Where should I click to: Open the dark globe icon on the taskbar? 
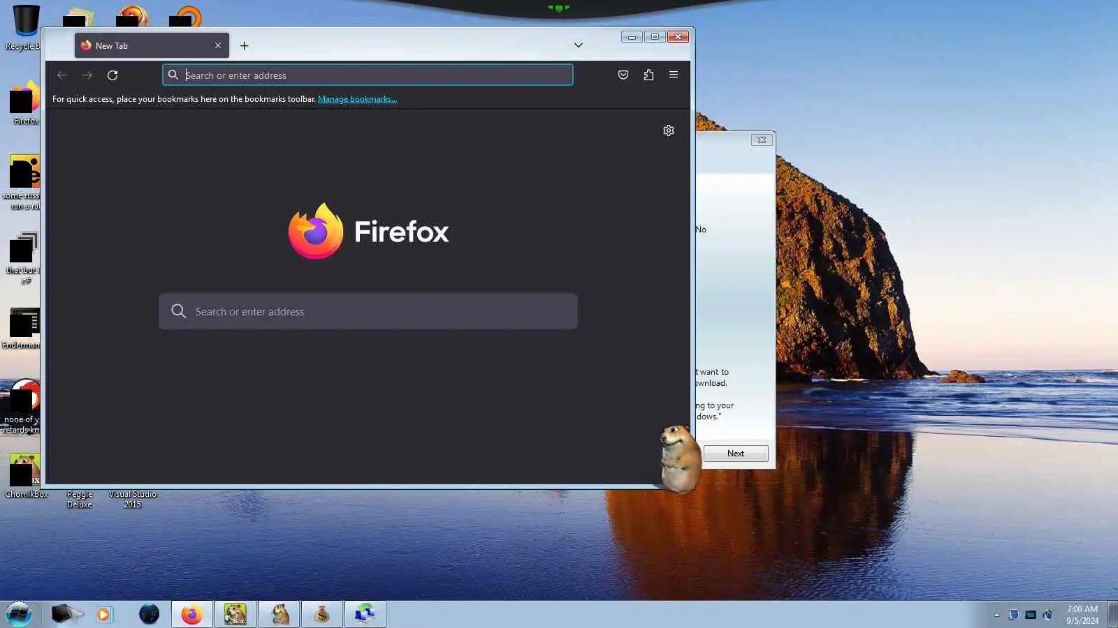click(x=149, y=614)
